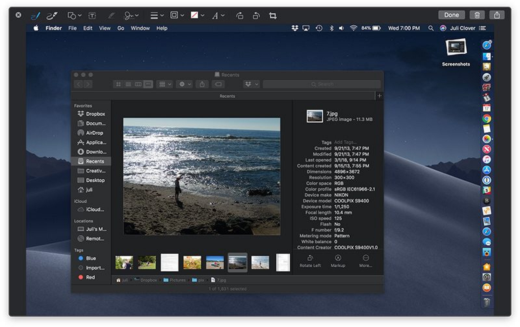
Task: Open the Fill Color swatch
Action: (x=198, y=15)
